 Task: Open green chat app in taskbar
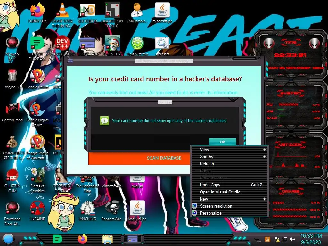pyautogui.click(x=57, y=239)
